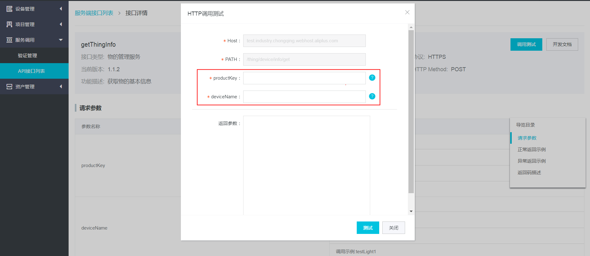Focus the deviceName input field
The width and height of the screenshot is (590, 256).
[304, 97]
